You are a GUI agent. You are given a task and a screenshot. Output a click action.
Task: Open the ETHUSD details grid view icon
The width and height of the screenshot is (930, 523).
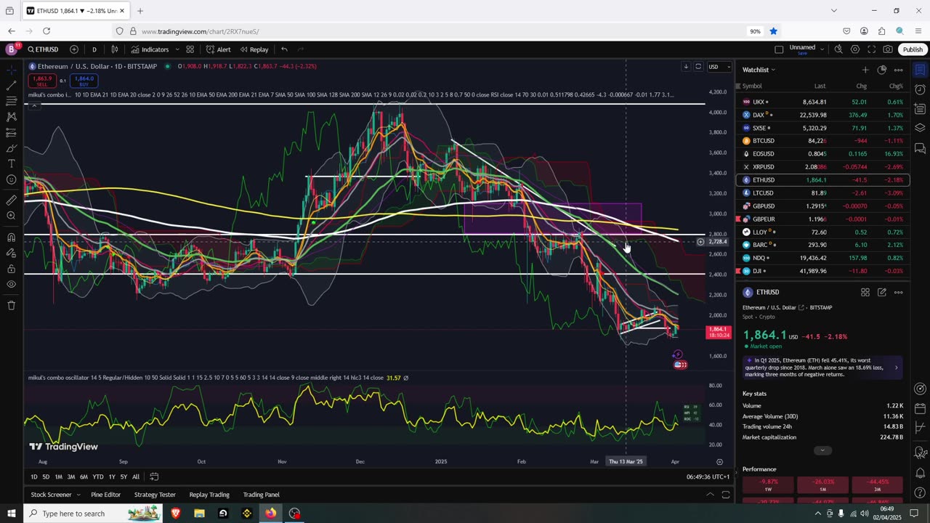[x=865, y=292]
